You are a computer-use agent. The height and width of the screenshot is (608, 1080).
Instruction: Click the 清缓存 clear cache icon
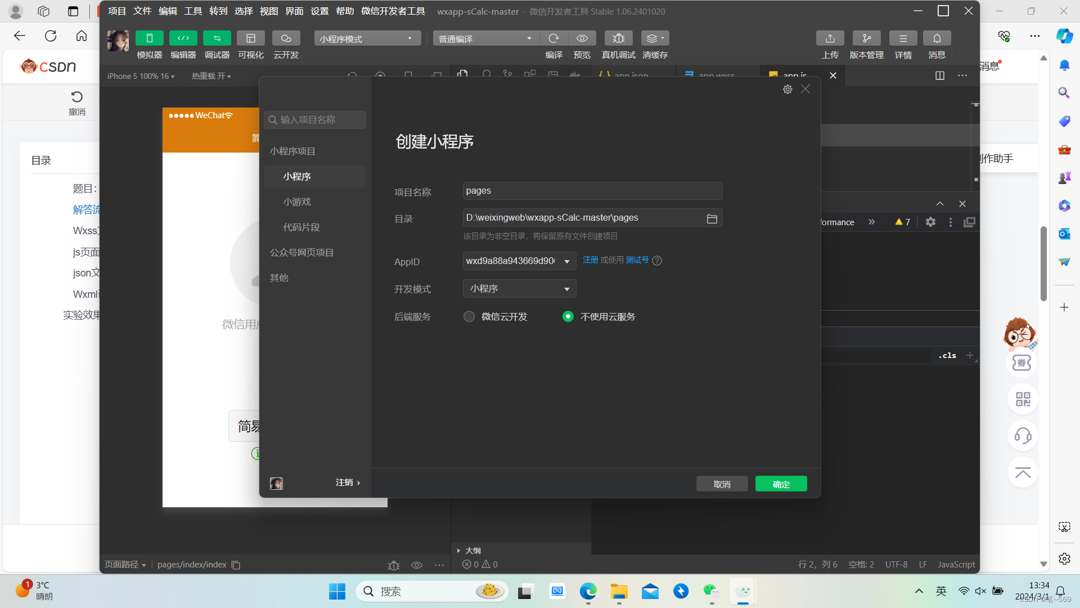pos(655,38)
